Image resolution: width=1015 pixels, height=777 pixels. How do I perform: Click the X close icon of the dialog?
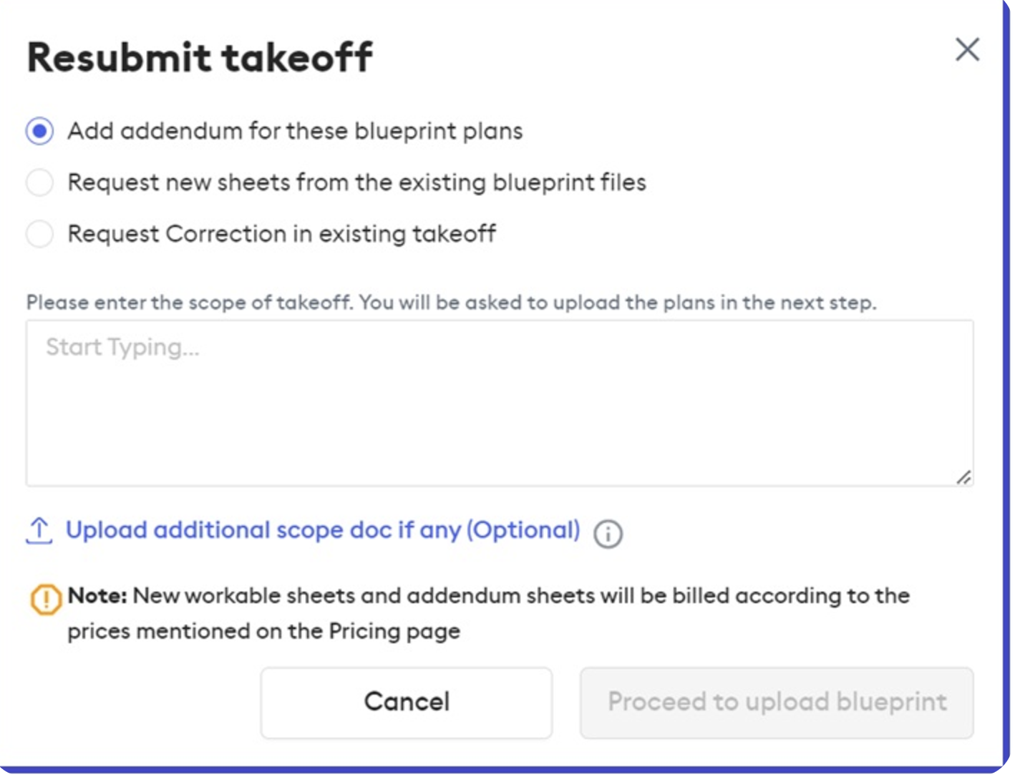(968, 50)
